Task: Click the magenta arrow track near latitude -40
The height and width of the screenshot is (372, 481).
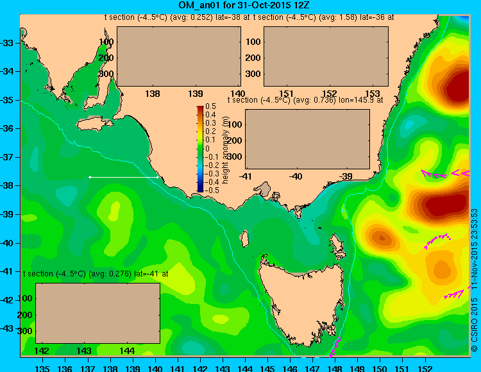Action: tap(437, 241)
